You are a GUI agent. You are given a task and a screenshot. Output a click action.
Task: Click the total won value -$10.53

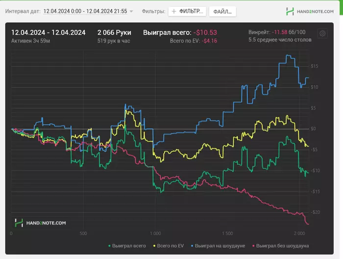[x=205, y=33]
